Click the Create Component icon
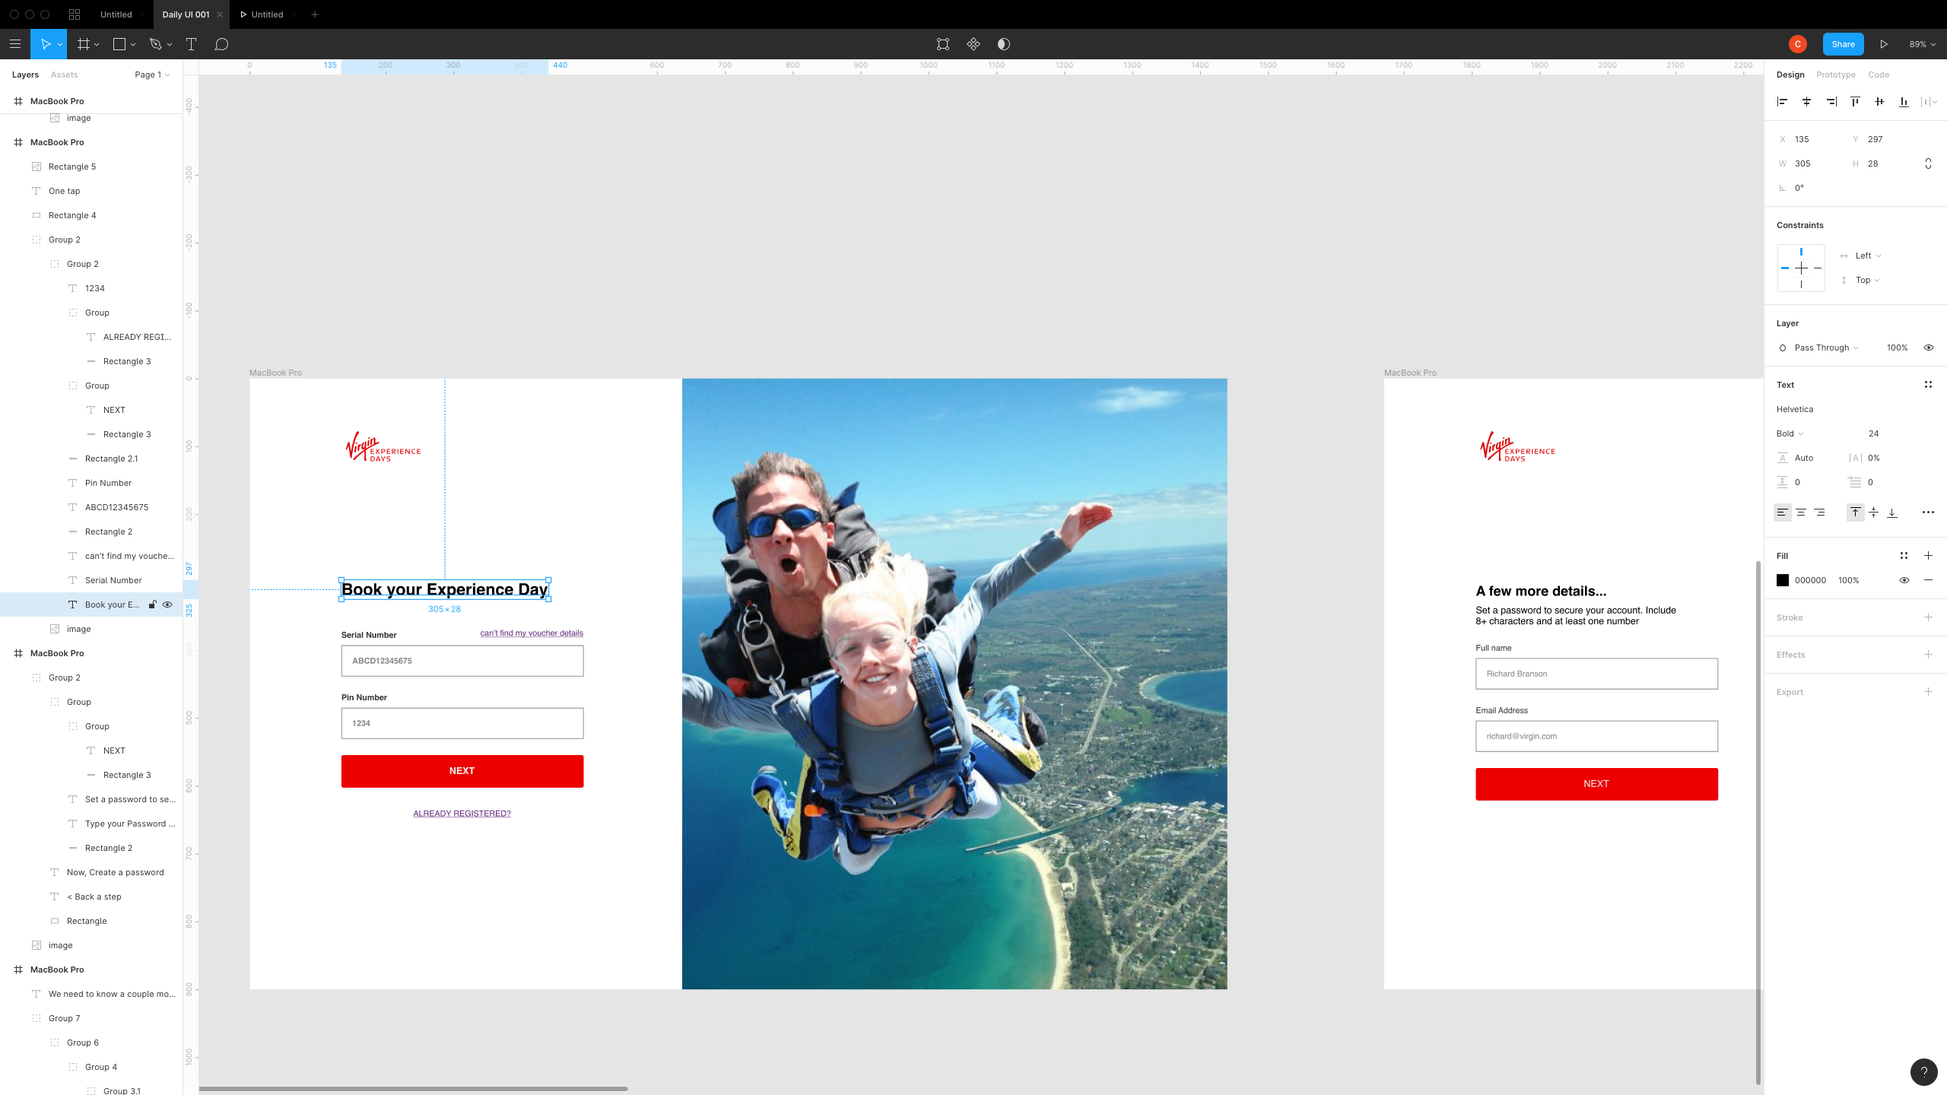1947x1095 pixels. pyautogui.click(x=973, y=44)
